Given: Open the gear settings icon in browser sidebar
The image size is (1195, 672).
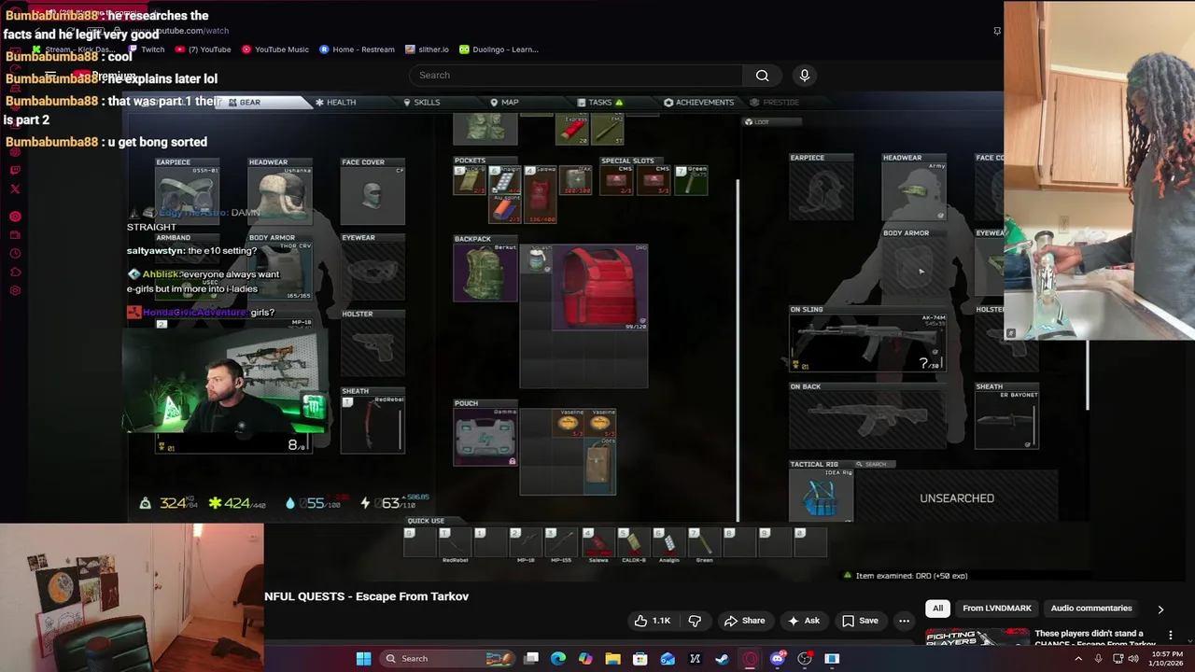Looking at the screenshot, I should click(15, 290).
